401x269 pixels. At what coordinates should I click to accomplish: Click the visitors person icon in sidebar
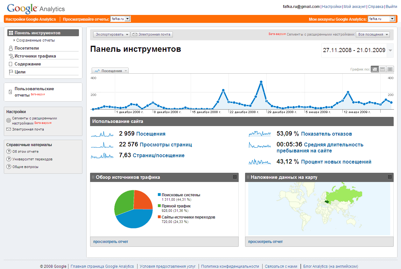[x=11, y=48]
